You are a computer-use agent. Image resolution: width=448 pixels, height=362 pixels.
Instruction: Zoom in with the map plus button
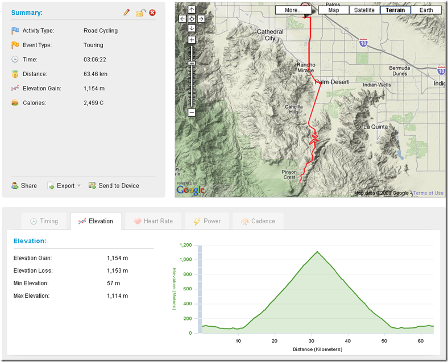192,40
